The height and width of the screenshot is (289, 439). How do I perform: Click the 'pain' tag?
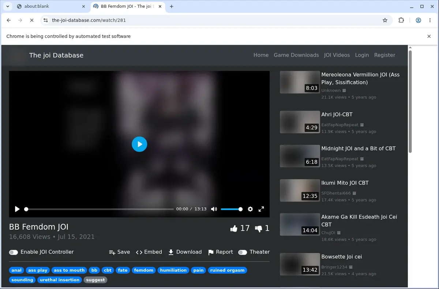(199, 270)
